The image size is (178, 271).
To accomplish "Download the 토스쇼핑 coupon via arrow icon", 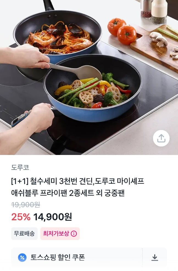I will (x=155, y=258).
